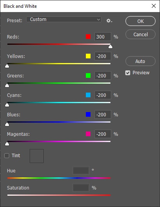Click the blue swatch beside Blues

[x=88, y=114]
